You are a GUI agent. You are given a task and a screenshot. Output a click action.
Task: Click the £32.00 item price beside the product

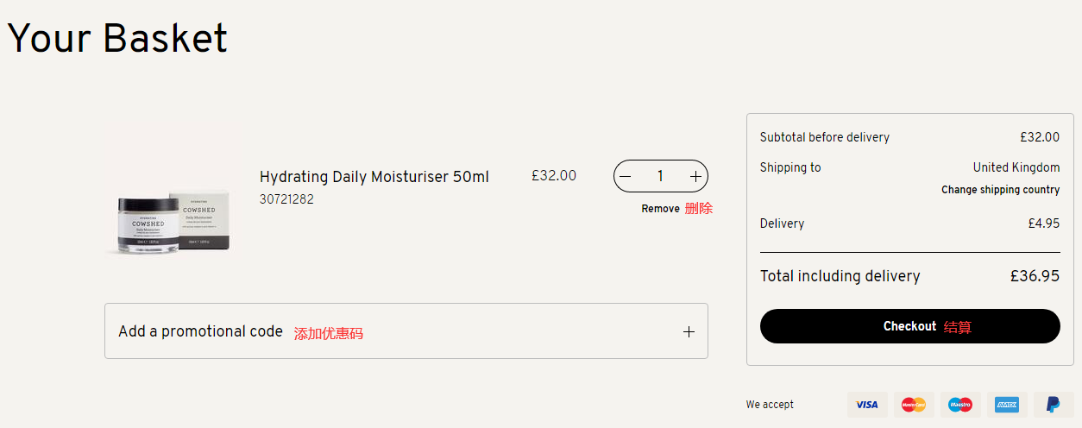(x=553, y=176)
